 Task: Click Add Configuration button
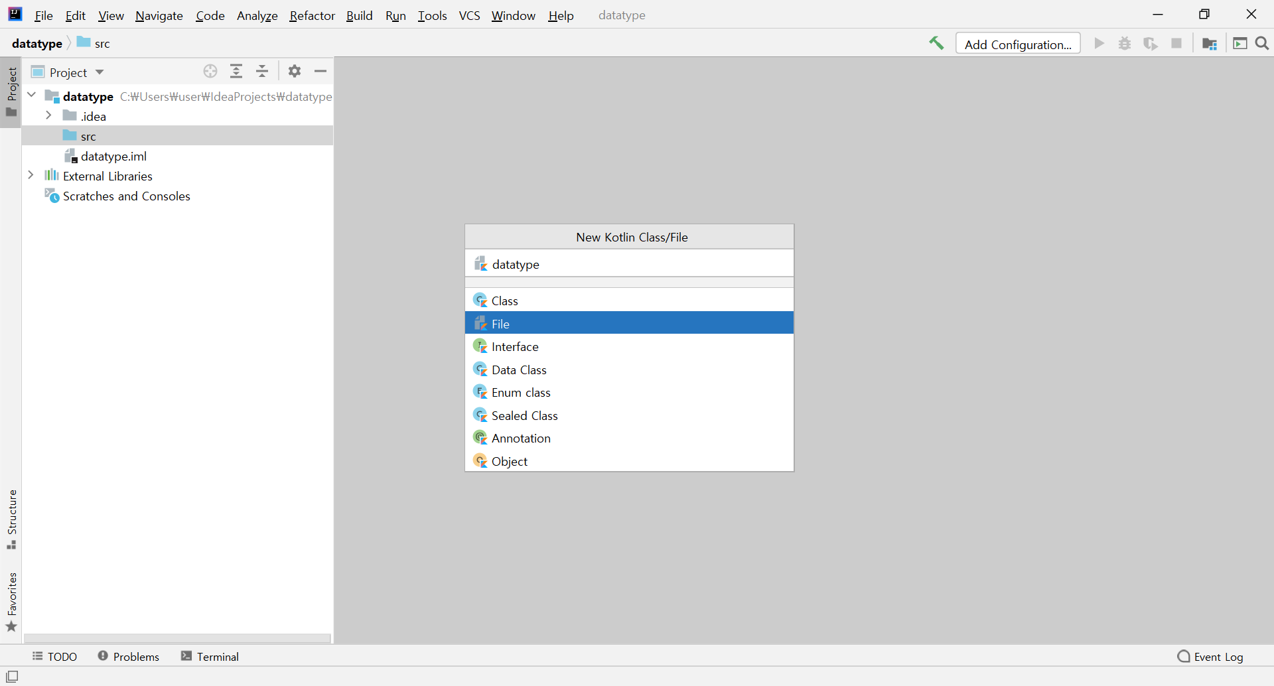pos(1018,44)
